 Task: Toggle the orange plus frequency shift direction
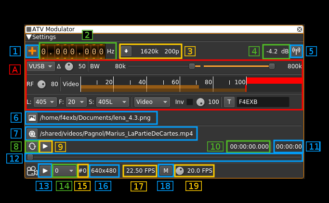pos(32,51)
